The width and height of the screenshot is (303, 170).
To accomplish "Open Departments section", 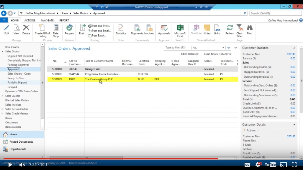I will [x=22, y=149].
